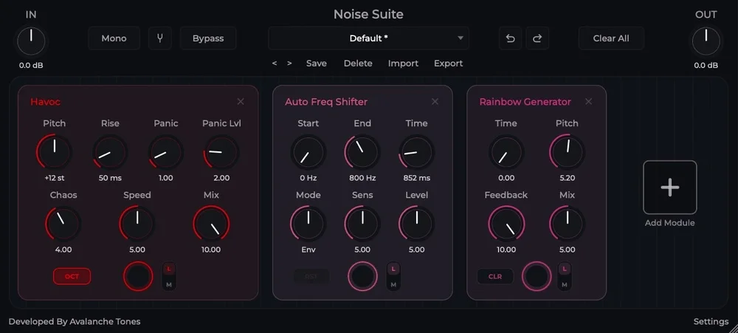
Task: Click the Clear All button
Action: 611,38
